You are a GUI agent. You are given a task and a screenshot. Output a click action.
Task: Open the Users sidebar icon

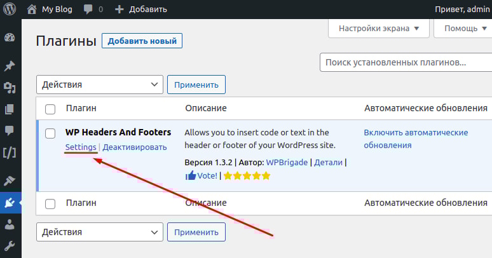tap(10, 224)
